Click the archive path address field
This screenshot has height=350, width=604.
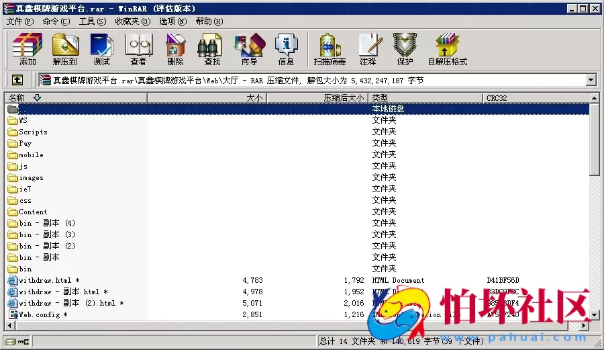(312, 80)
